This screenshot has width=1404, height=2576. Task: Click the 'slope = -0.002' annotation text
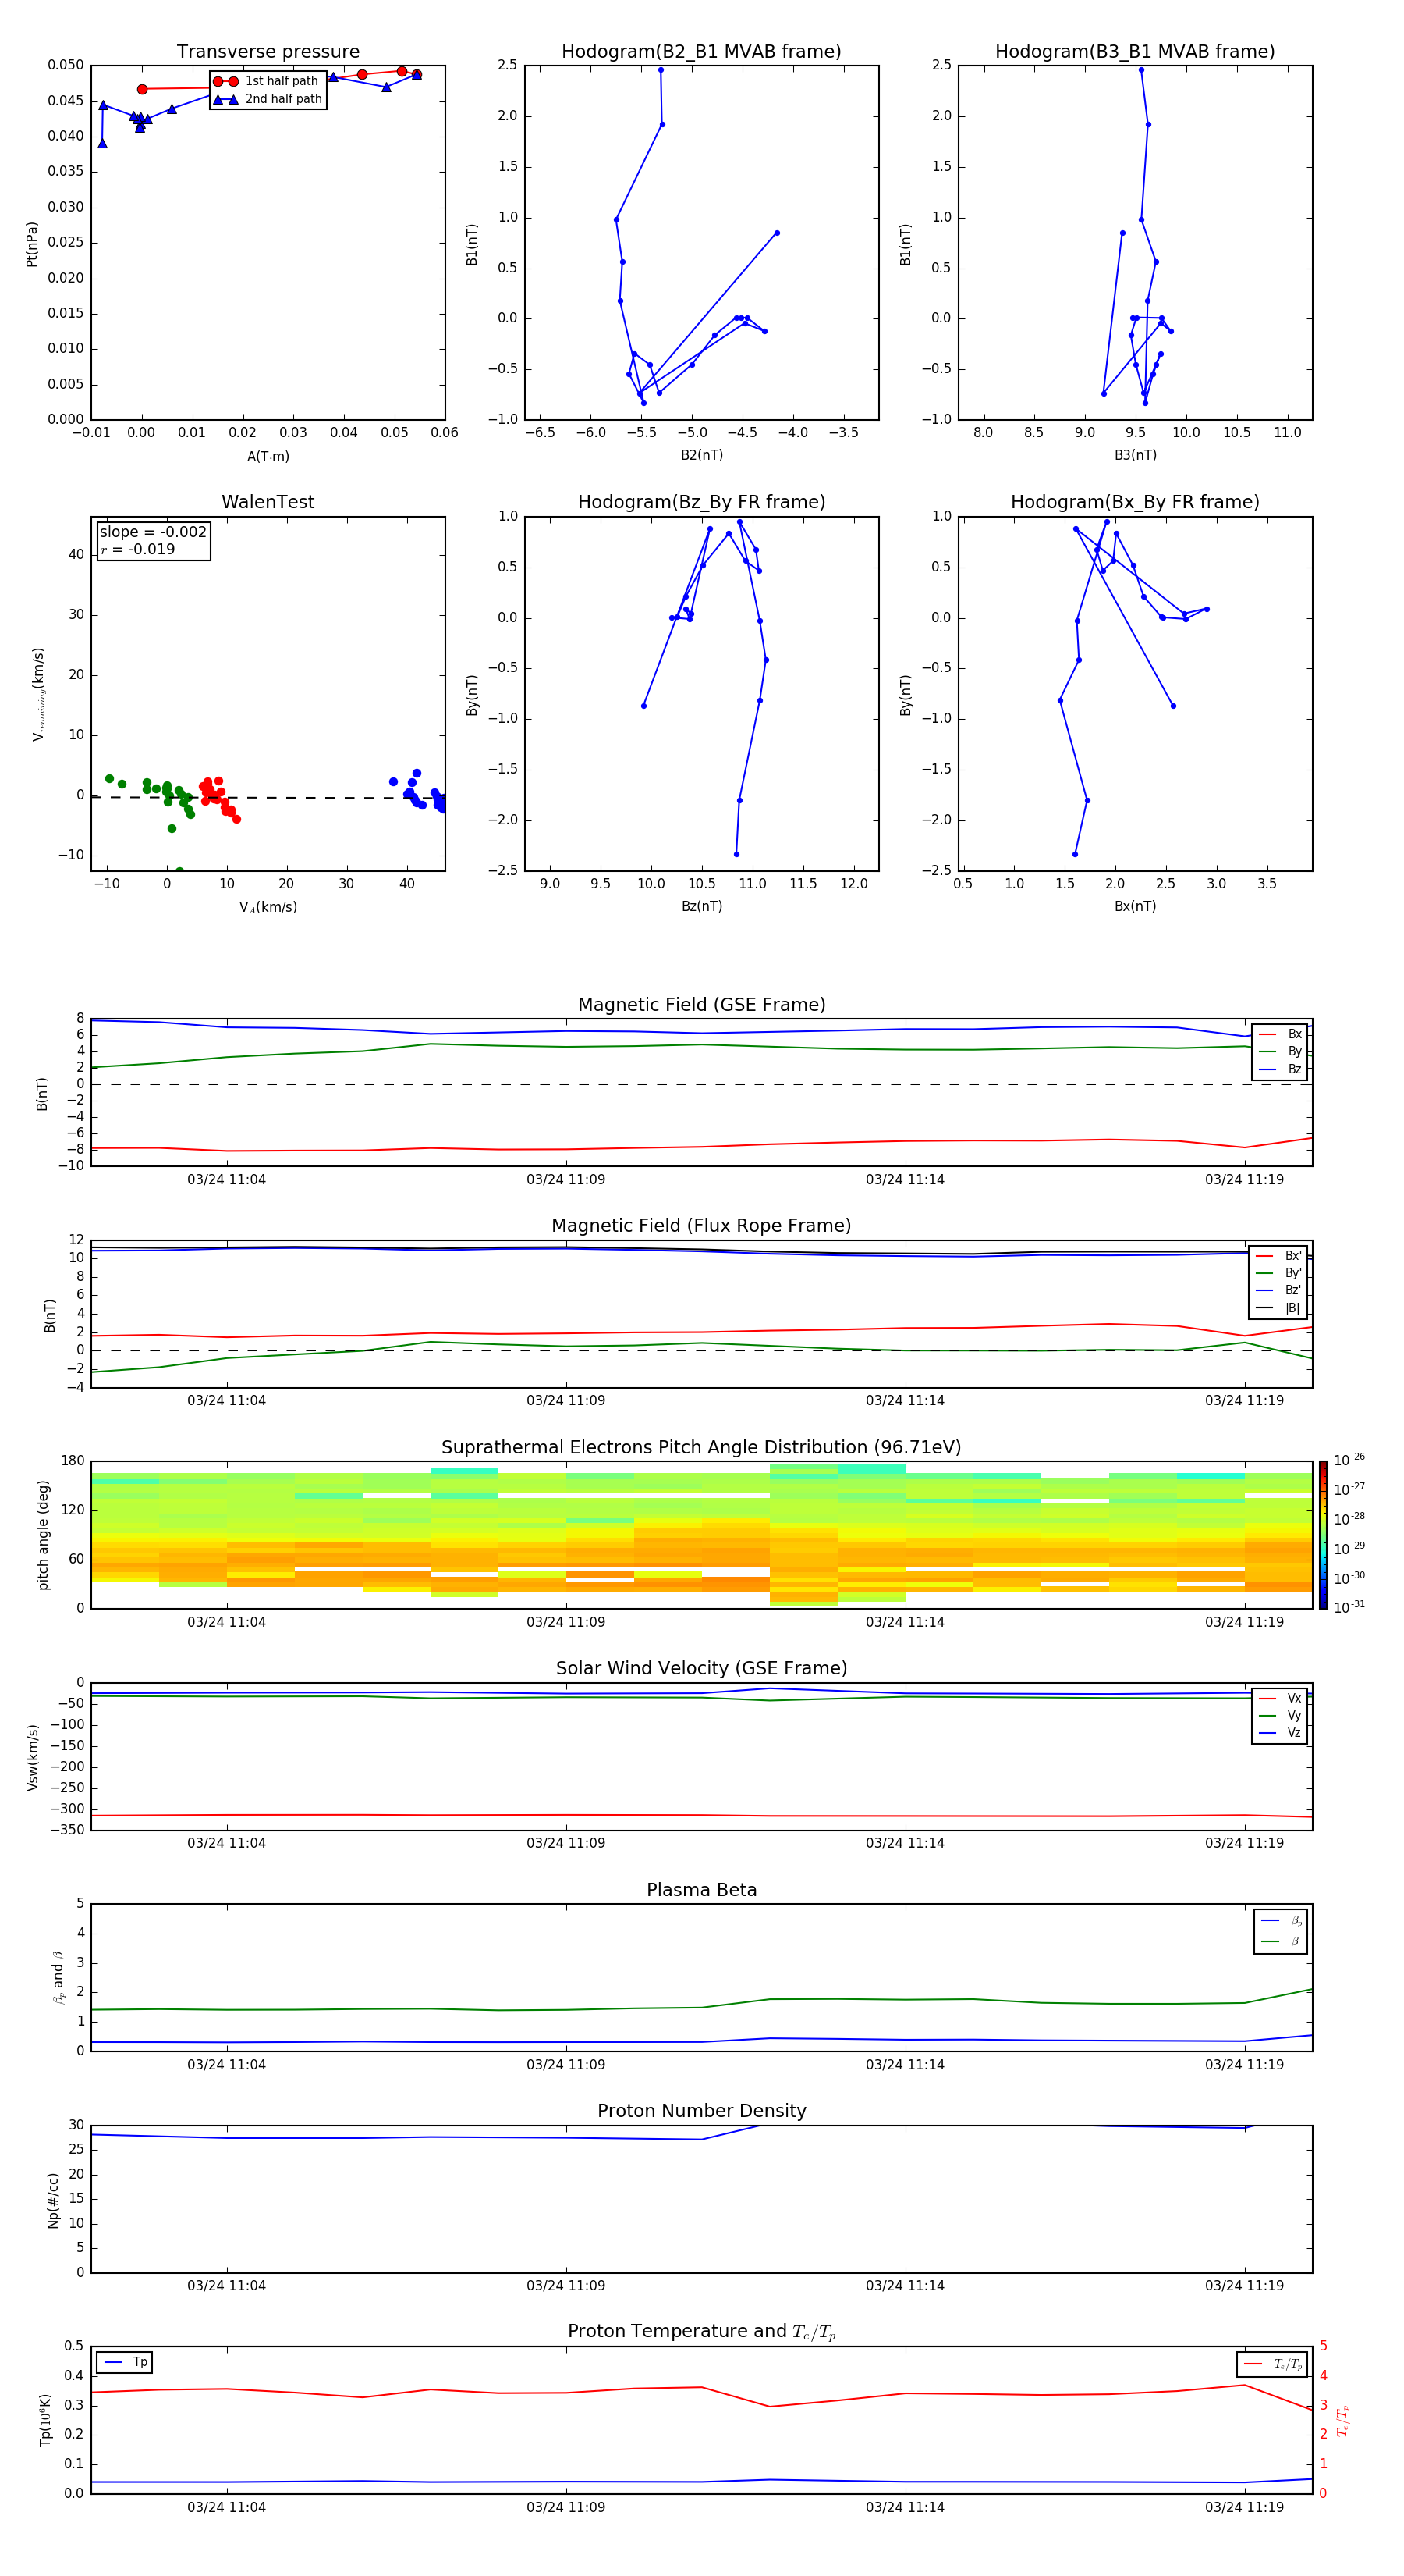(x=153, y=532)
